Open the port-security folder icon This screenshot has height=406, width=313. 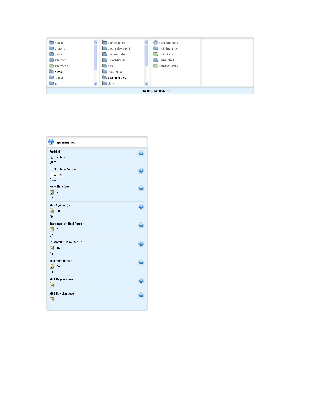point(105,43)
